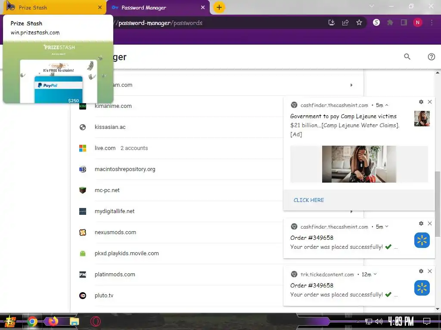Expand the trk.tickedcontent.com notification chevron
This screenshot has width=441, height=330.
coord(375,274)
